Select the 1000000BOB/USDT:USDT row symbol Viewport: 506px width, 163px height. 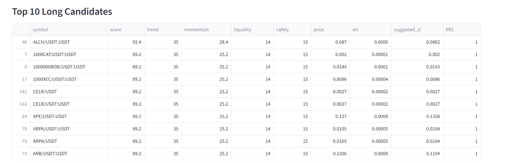pos(59,67)
